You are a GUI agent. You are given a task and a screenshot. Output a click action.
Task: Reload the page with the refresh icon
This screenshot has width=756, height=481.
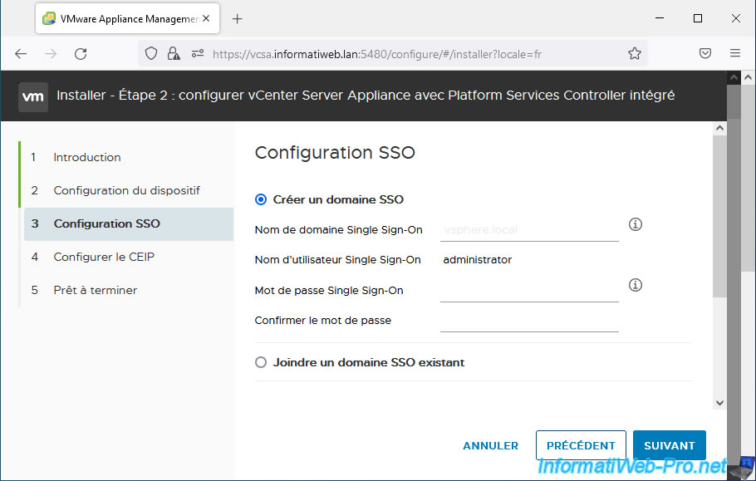[x=81, y=53]
